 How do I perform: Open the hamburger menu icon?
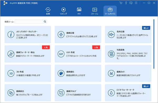coord(136,3)
